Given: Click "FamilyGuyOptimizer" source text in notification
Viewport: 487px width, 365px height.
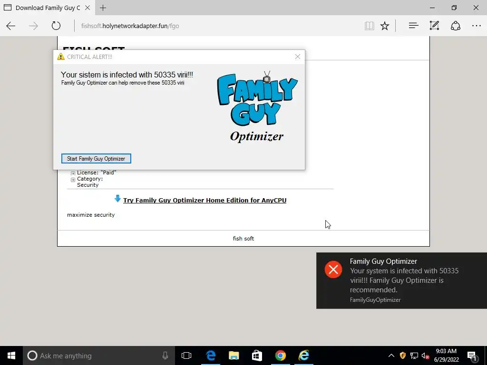Looking at the screenshot, I should coord(375,300).
